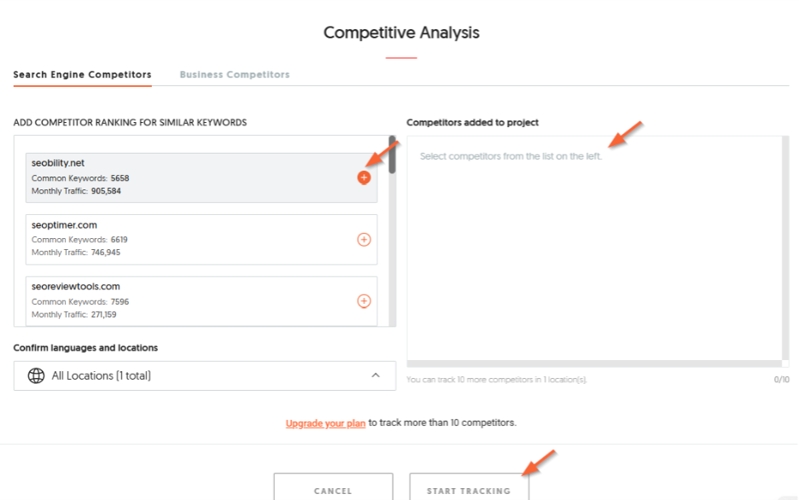Add seoreviewtools.com using the plus icon
This screenshot has width=799, height=500.
(x=364, y=301)
